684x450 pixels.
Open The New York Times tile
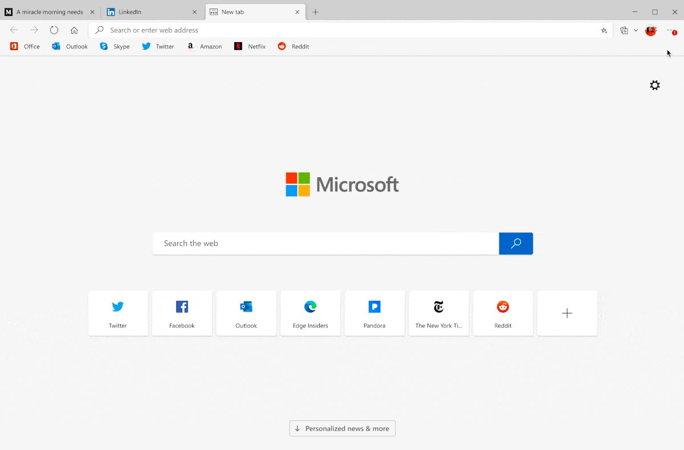[439, 313]
